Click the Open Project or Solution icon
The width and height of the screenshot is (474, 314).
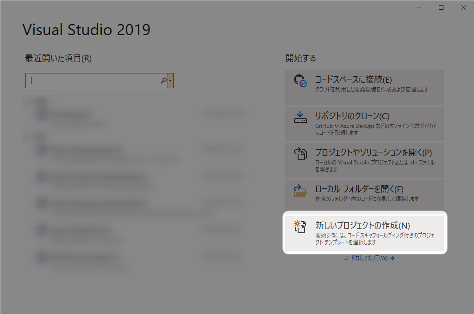[300, 153]
